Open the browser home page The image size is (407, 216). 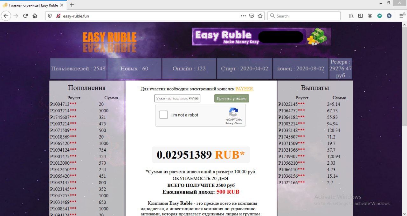(35, 16)
